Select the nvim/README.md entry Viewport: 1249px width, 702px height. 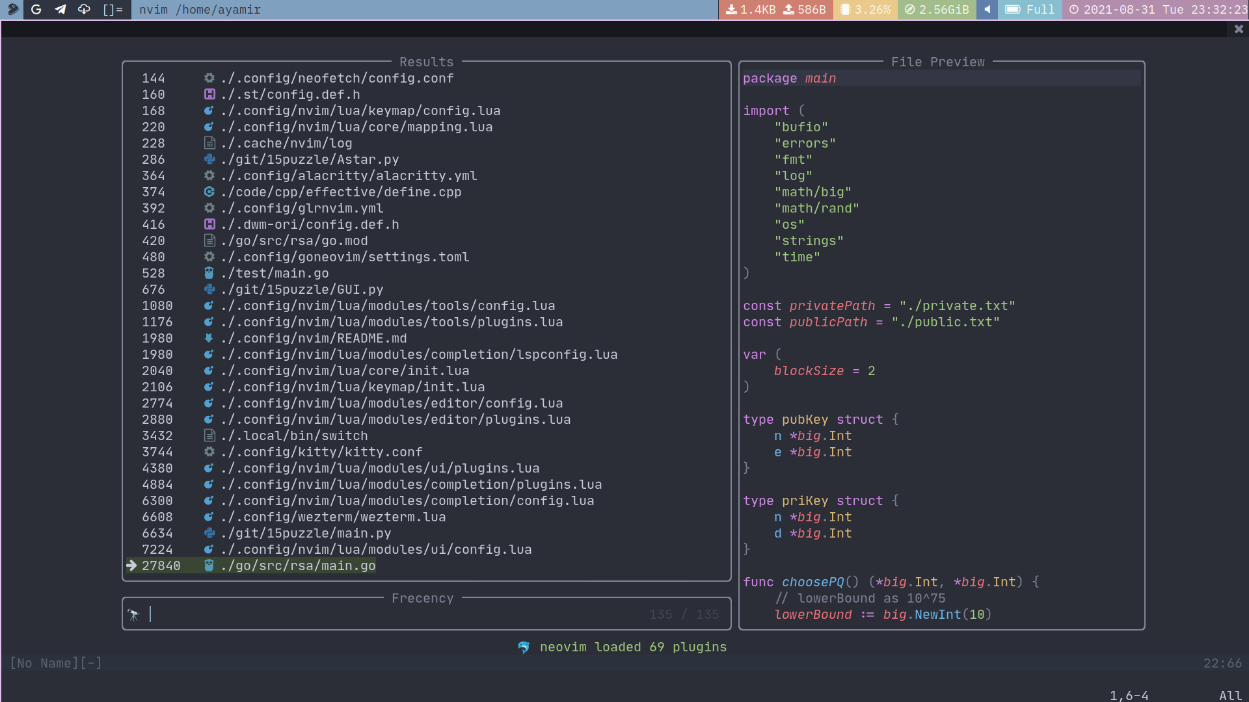click(x=313, y=338)
